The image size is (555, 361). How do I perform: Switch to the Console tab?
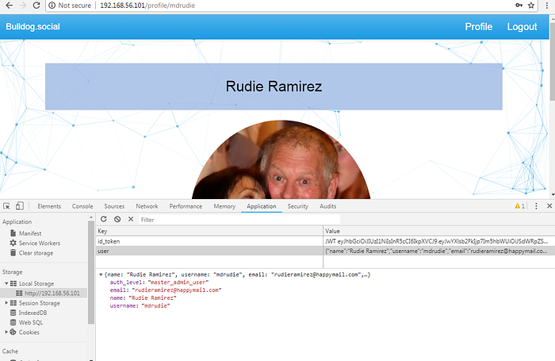click(x=82, y=206)
